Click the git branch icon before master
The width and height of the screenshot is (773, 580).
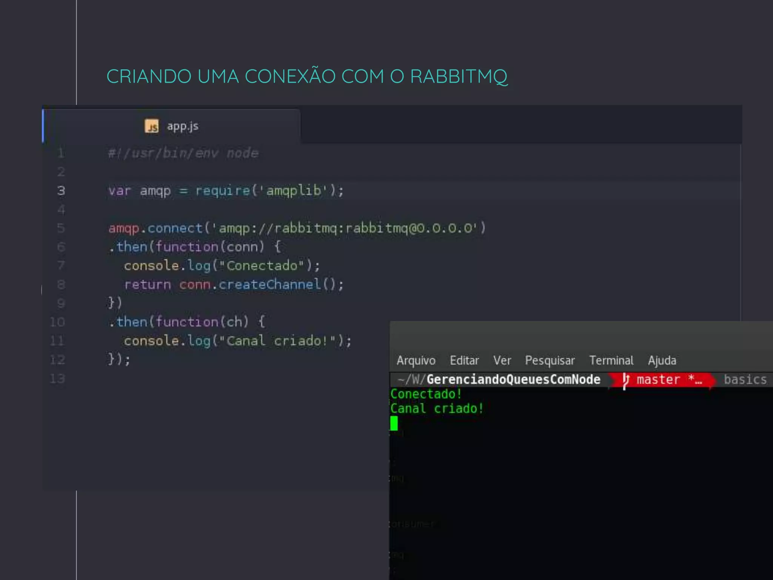click(625, 380)
